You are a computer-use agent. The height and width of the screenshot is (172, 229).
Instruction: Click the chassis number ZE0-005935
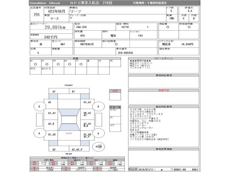click(x=125, y=52)
